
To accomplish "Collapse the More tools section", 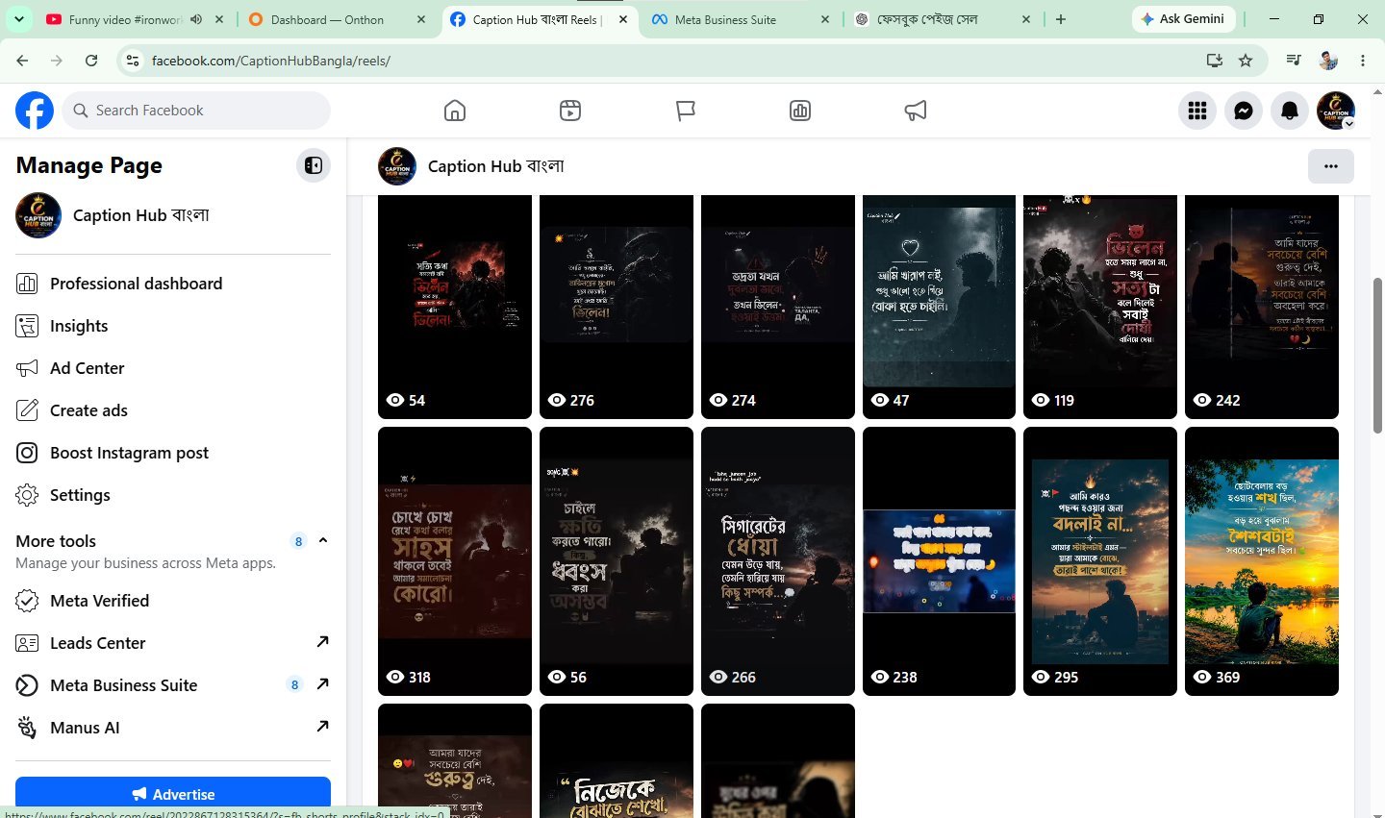I will [323, 540].
